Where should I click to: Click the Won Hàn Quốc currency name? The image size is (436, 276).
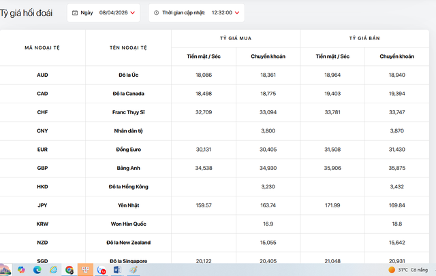coord(128,224)
